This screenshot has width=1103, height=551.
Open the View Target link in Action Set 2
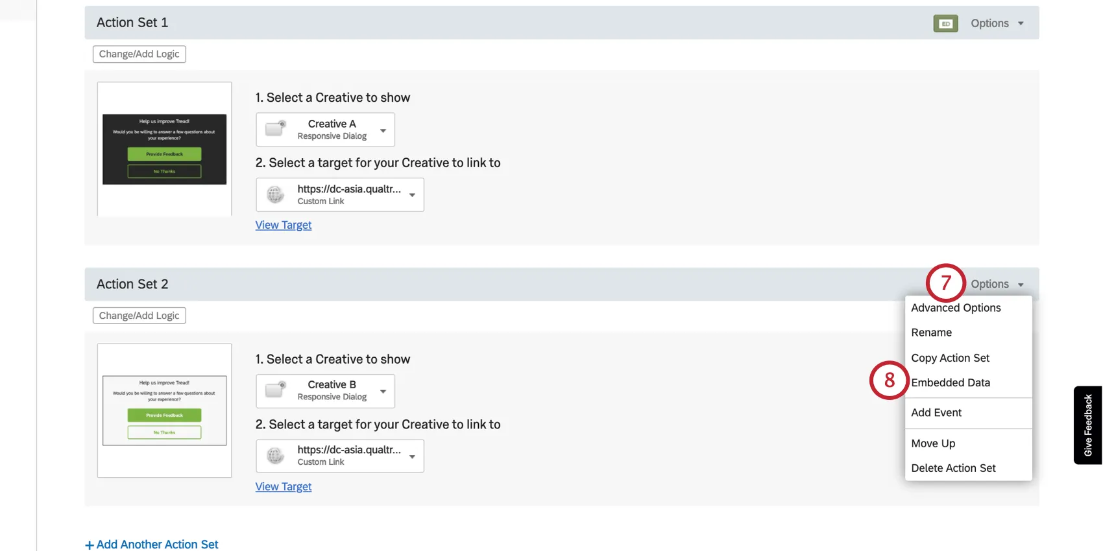[284, 487]
